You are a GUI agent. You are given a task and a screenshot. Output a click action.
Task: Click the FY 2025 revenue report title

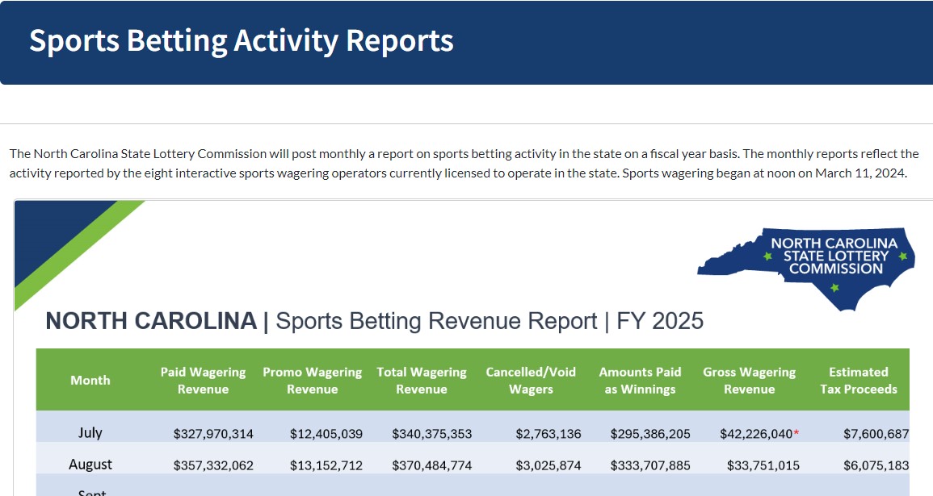(x=374, y=321)
